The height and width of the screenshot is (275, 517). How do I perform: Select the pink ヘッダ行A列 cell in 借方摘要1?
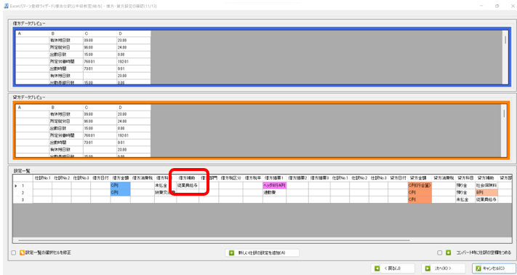274,186
